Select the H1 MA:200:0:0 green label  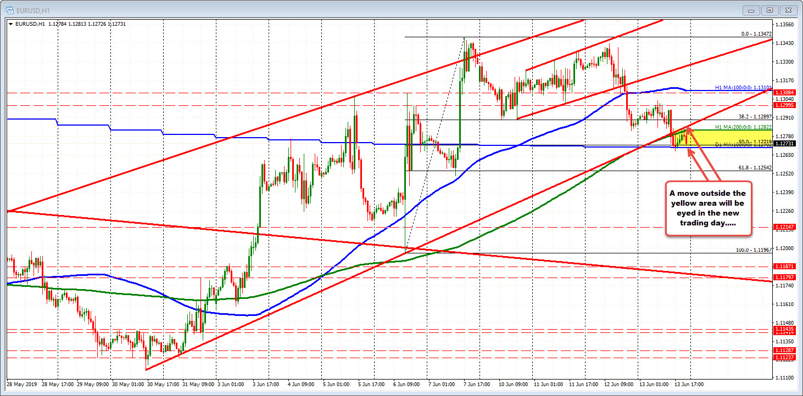(744, 127)
